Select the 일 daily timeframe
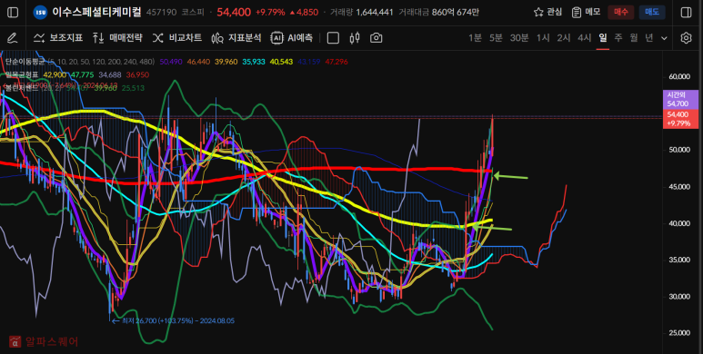Screen dimensions: 703x354 click(603, 38)
